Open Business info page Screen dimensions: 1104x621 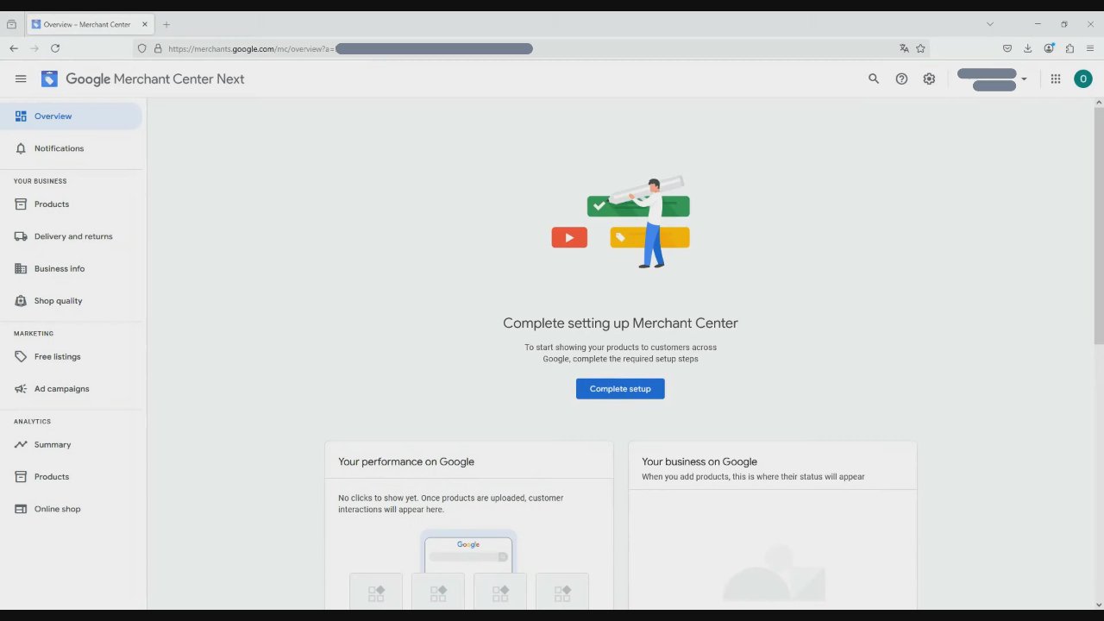[72, 268]
